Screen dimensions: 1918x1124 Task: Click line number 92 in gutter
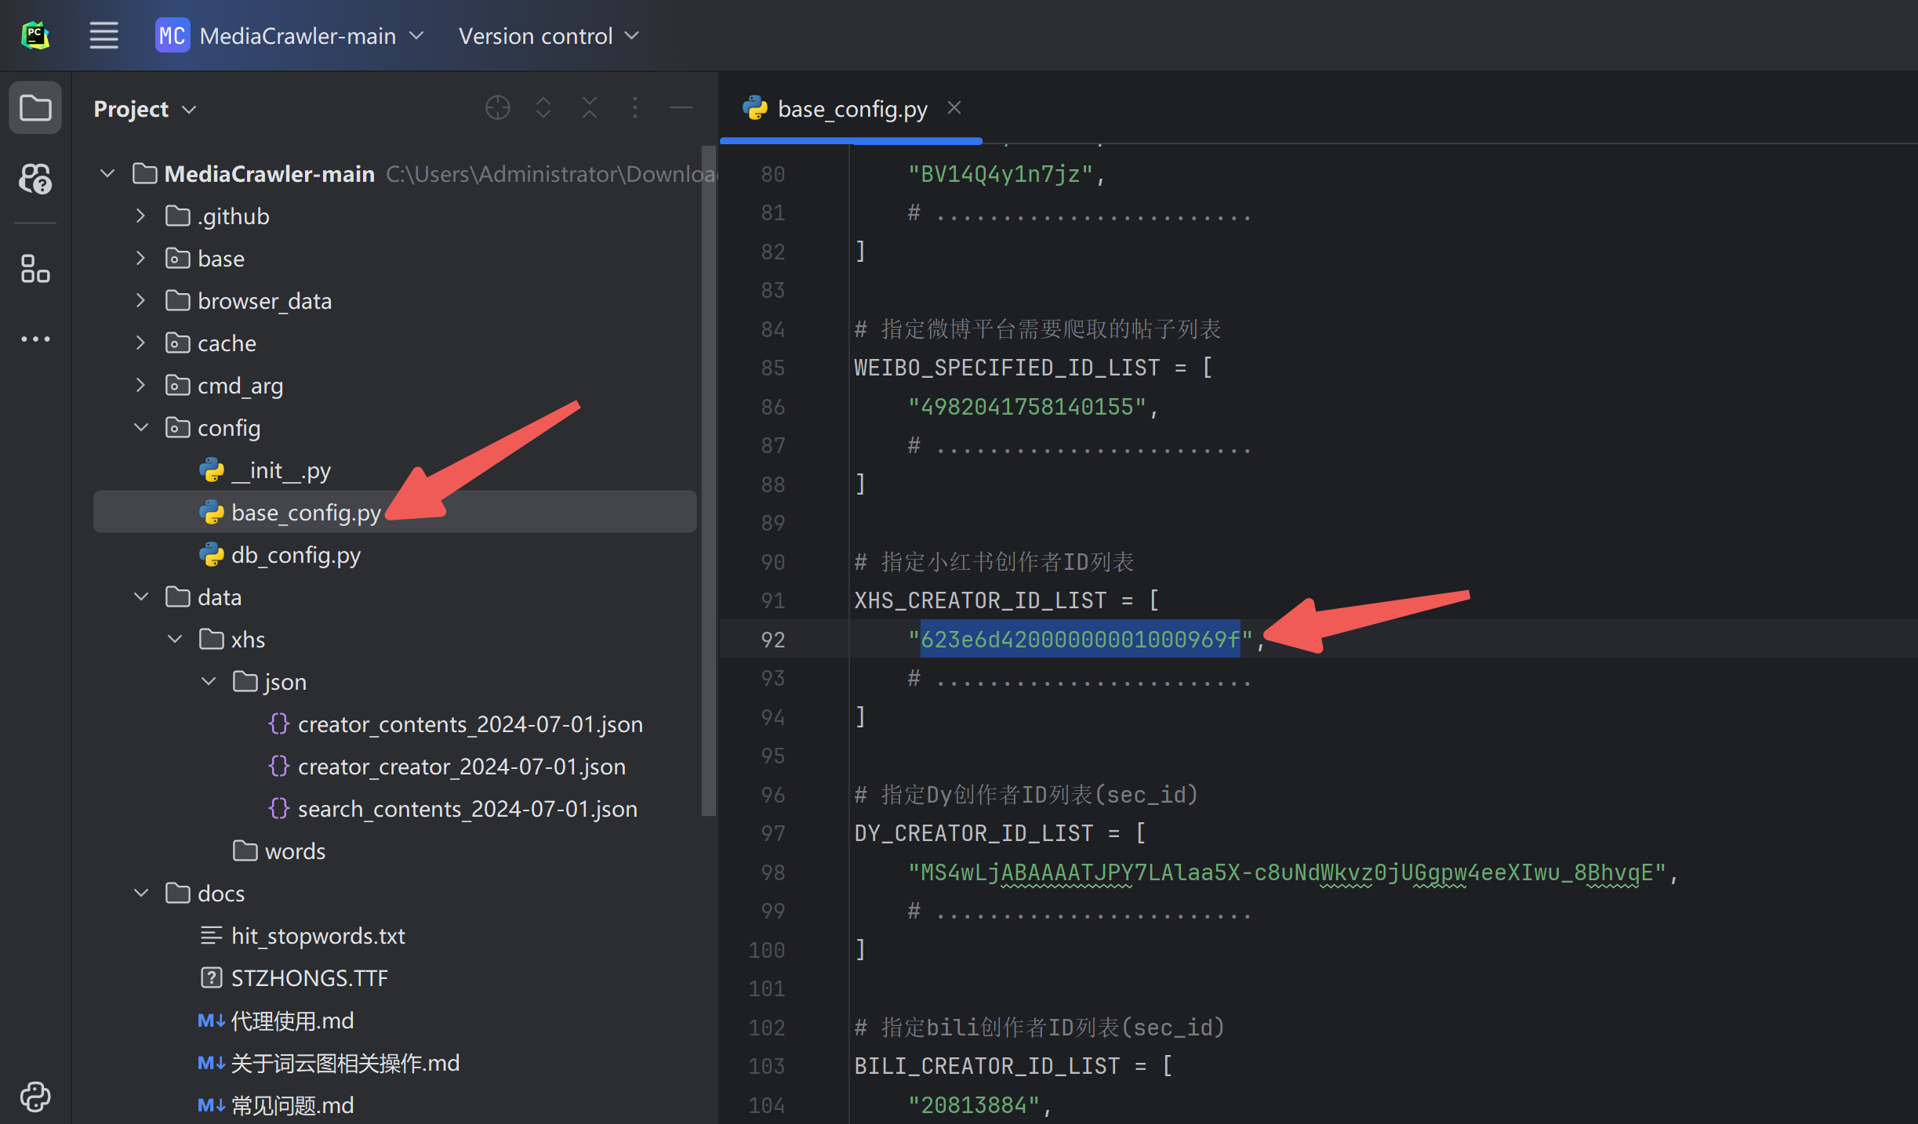(772, 640)
